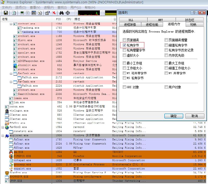
Task: Click the DLL/handle view toolbar icon
Action: click(x=40, y=13)
